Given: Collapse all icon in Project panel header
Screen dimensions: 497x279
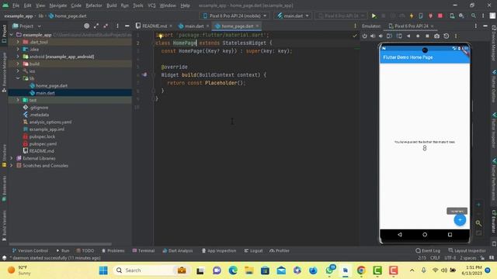Looking at the screenshot, I should click(x=106, y=26).
